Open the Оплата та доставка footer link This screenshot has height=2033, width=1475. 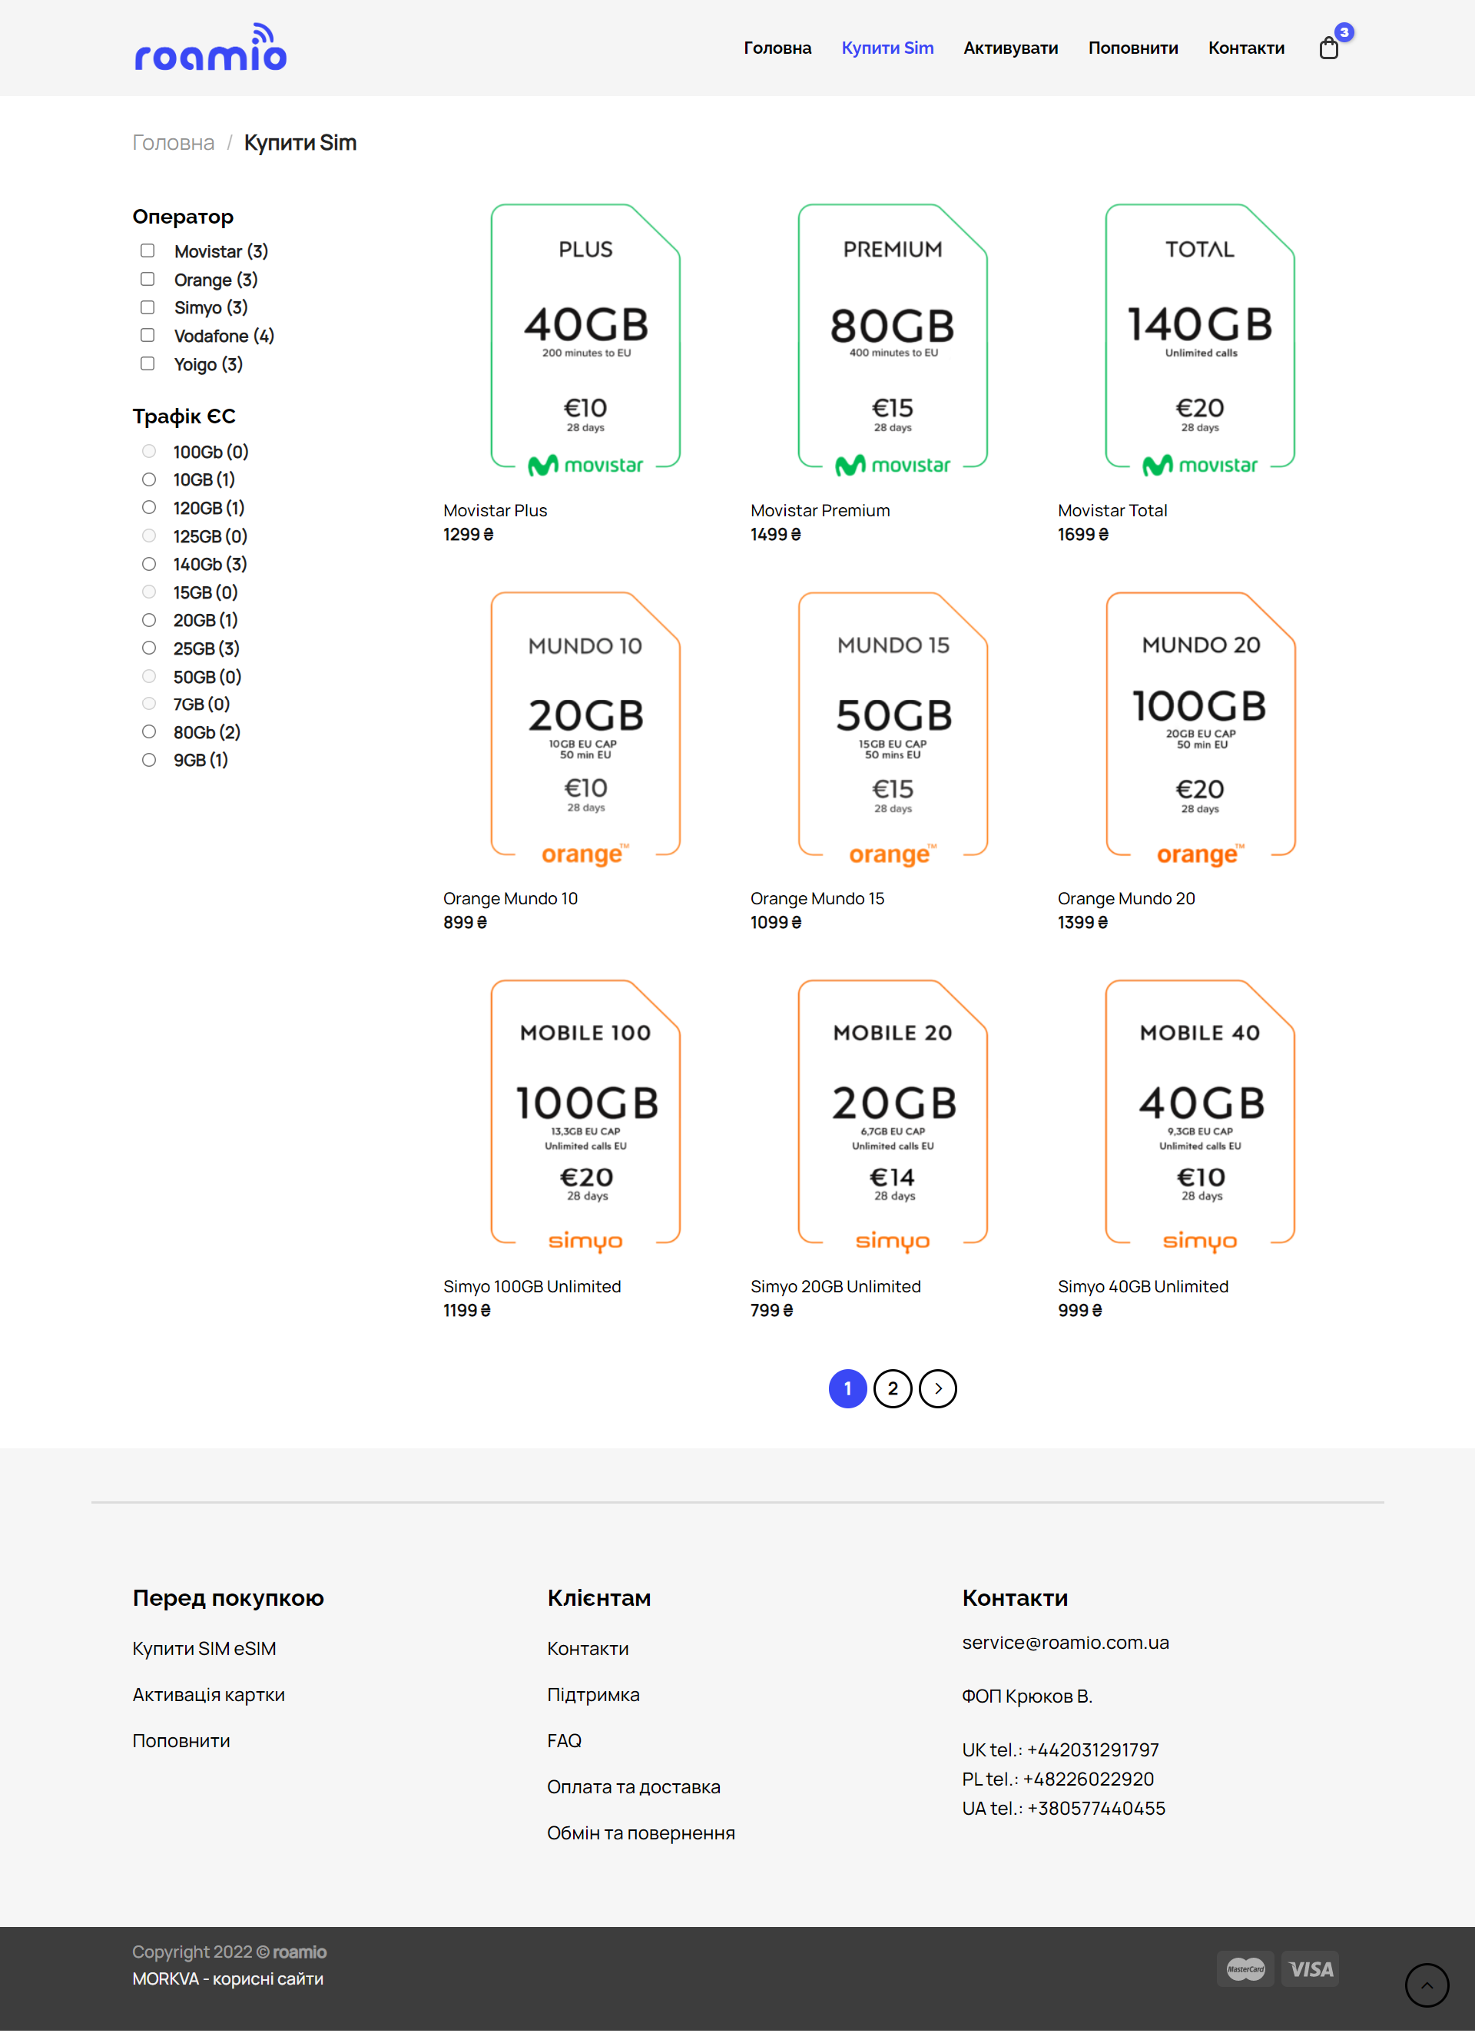click(633, 1786)
